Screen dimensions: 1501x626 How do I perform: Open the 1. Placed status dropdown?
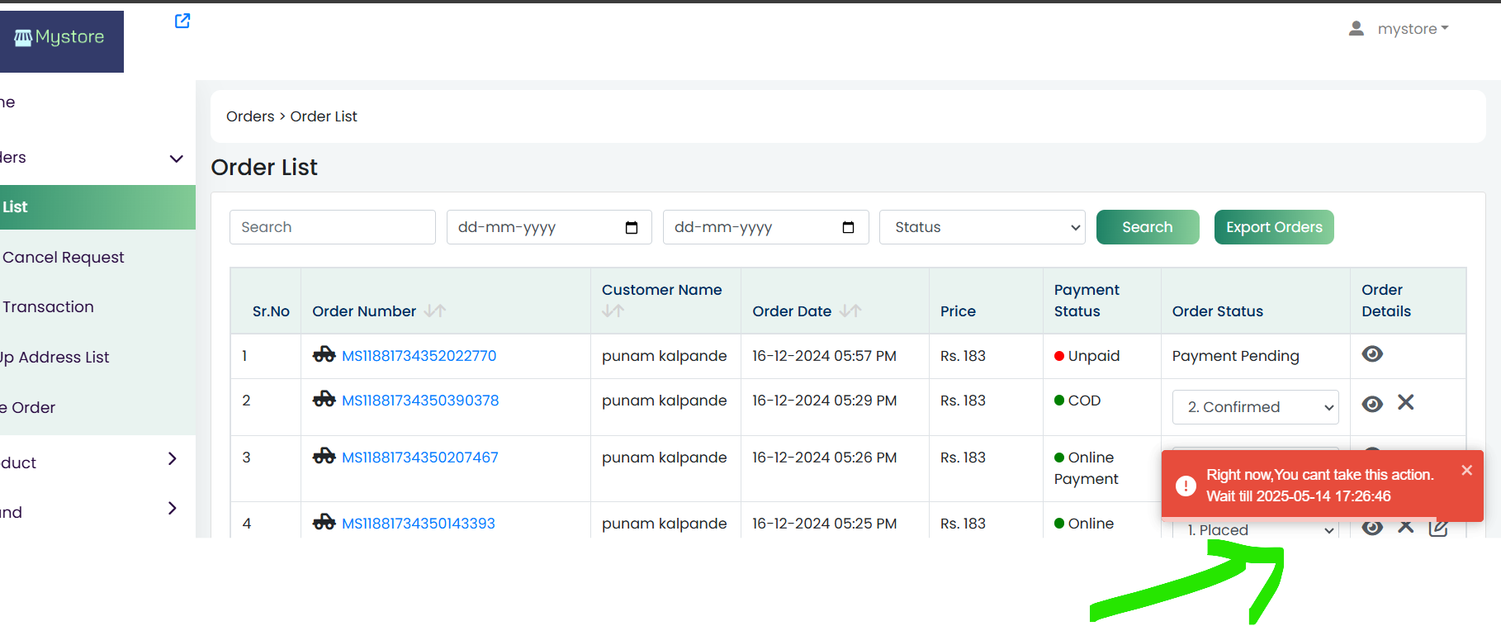(1255, 529)
